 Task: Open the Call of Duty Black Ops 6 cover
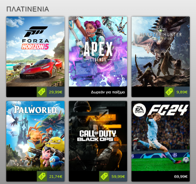(98, 136)
